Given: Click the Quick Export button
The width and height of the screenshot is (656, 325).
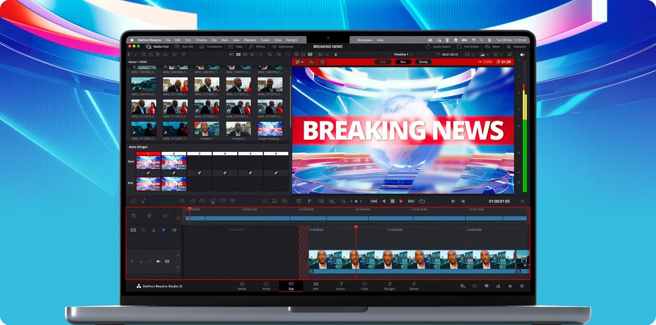Looking at the screenshot, I should 438,47.
